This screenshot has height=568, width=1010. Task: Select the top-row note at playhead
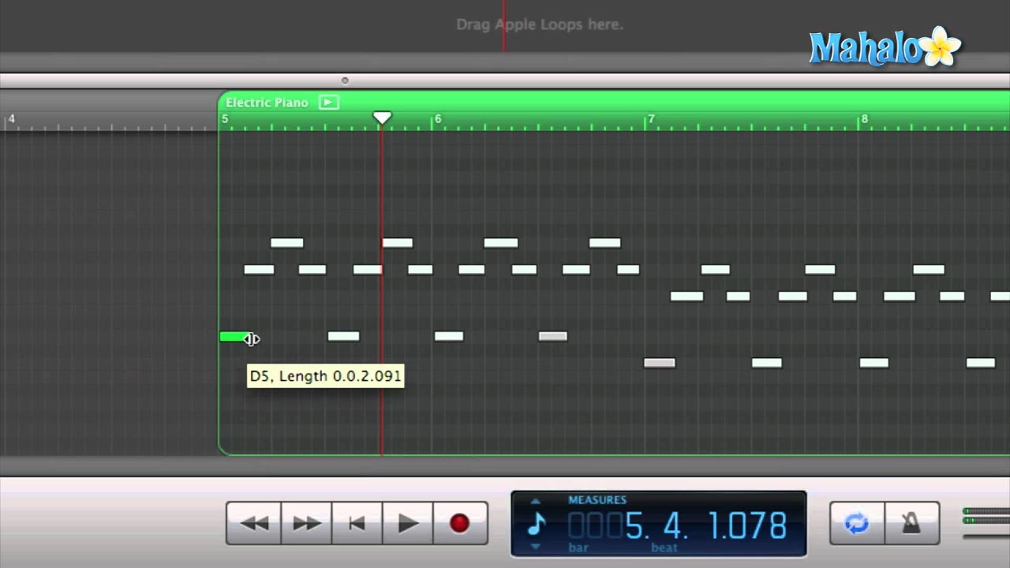[398, 243]
